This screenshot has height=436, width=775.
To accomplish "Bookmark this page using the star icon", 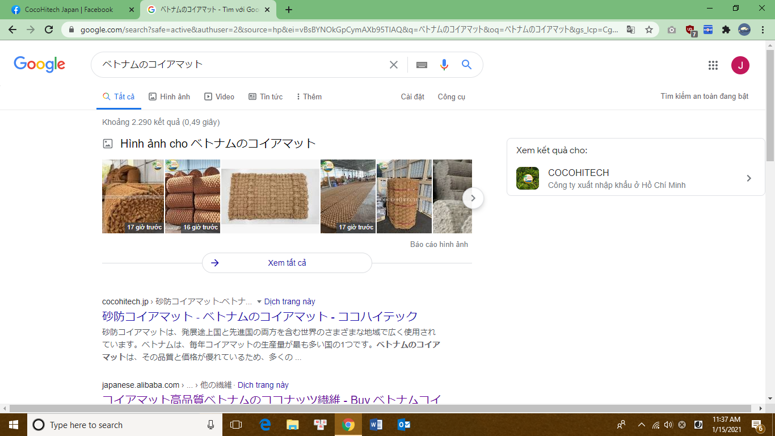I will 650,30.
